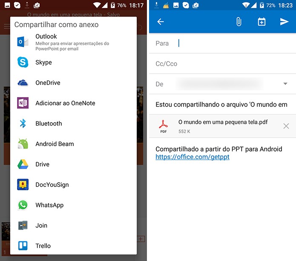296x261 pixels.
Task: Expand the De sender account dropdown
Action: pyautogui.click(x=285, y=83)
